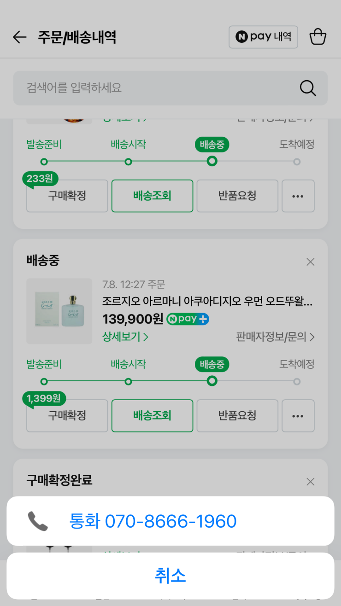Tap the phone icon in call sheet
The height and width of the screenshot is (606, 341).
click(38, 521)
